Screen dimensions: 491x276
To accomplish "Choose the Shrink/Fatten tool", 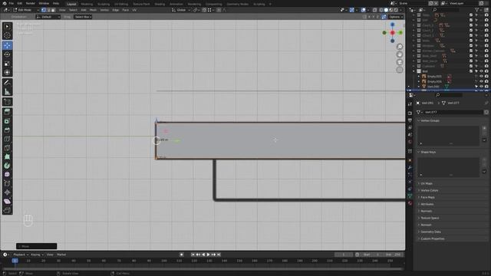I will pos(7,192).
